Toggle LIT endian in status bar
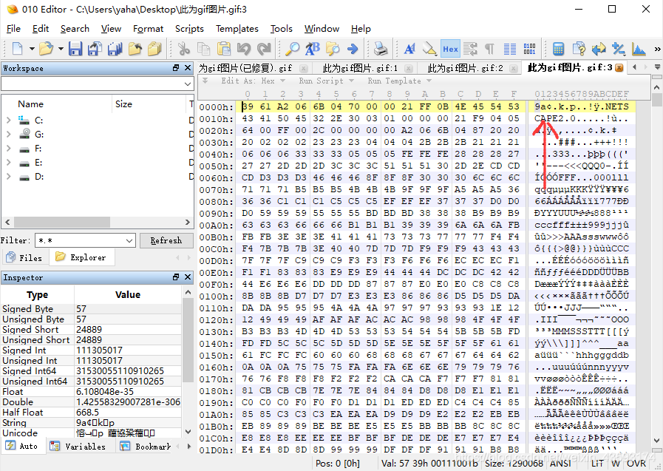This screenshot has height=471, width=663. (x=597, y=464)
